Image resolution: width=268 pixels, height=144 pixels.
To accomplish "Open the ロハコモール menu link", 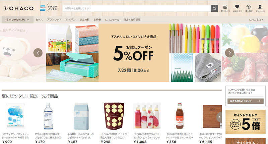I will point(112,20).
